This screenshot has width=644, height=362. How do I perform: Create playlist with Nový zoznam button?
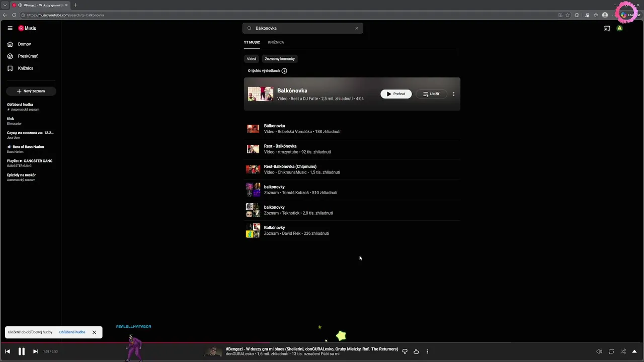tap(31, 91)
